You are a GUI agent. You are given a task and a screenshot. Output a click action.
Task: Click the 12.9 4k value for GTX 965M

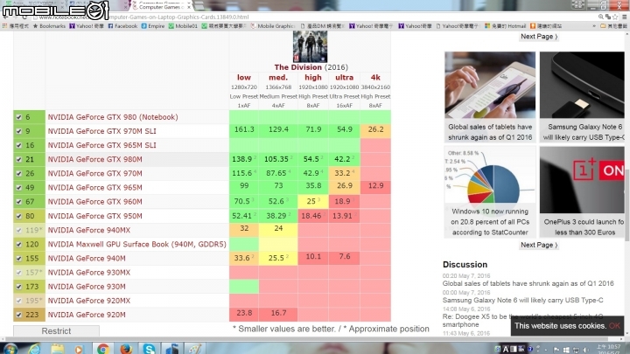[375, 186]
